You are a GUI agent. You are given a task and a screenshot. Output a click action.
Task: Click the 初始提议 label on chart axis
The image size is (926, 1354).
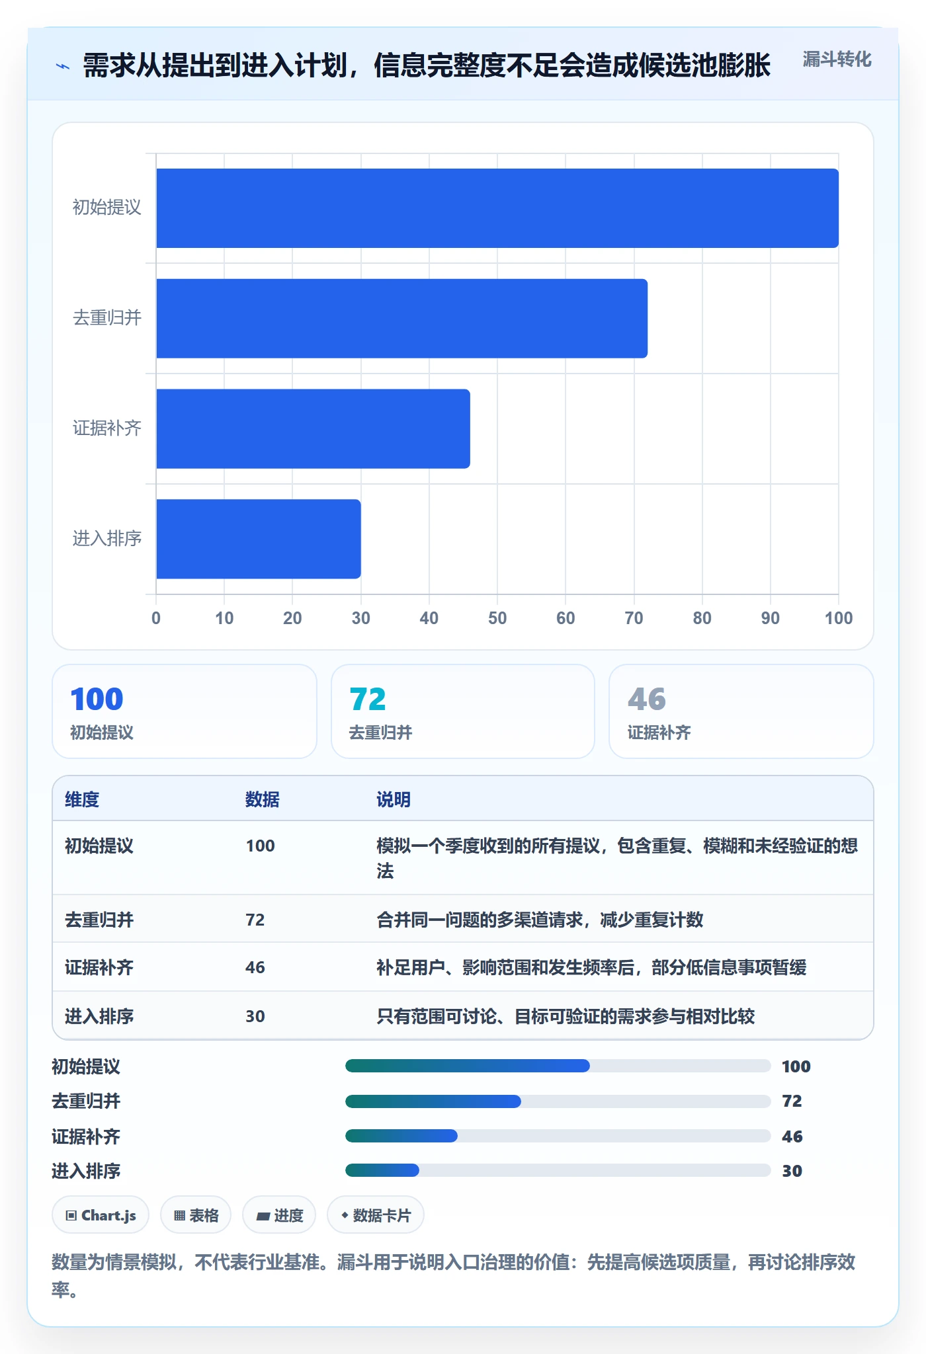[x=107, y=208]
